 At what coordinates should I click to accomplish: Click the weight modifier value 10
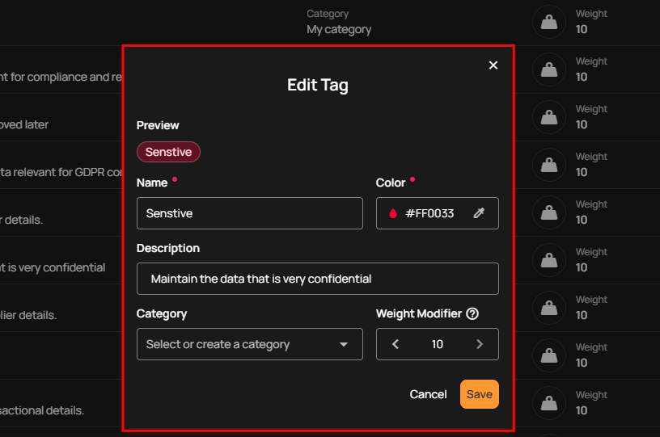click(437, 344)
